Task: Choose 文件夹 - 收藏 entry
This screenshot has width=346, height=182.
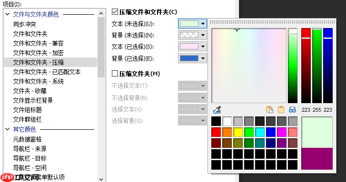Action: [x=30, y=91]
